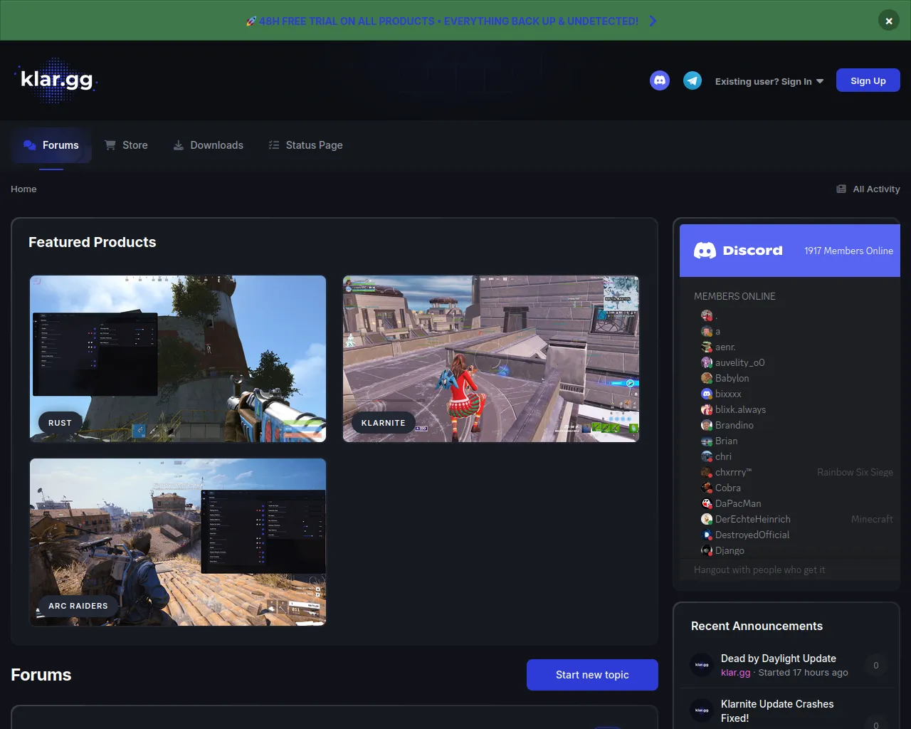Open the All Activity link
The width and height of the screenshot is (911, 729).
pos(868,189)
